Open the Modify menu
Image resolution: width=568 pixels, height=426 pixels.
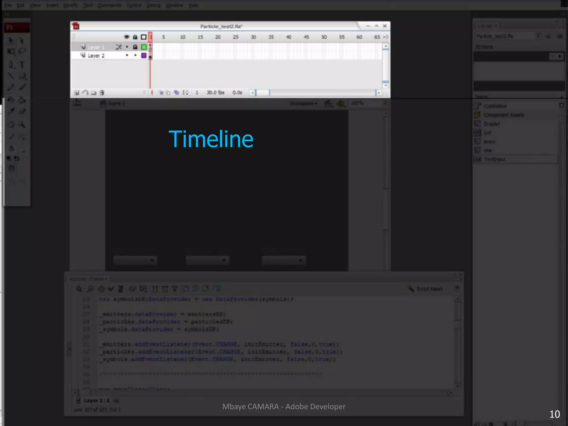click(71, 5)
